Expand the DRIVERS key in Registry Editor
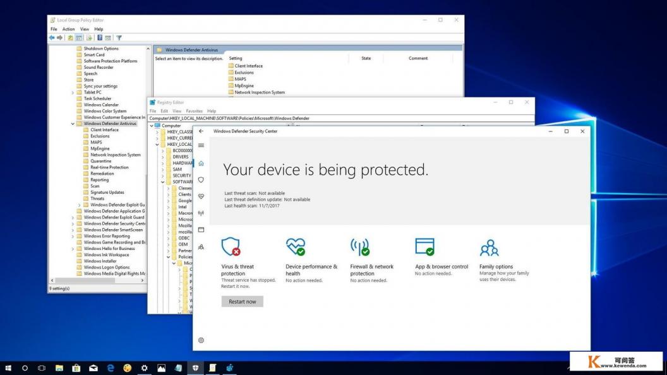Screen dimensions: 667x375 click(162, 157)
